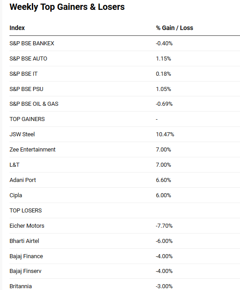Viewport: 240px width, 290px height.
Task: Select the Bajaj Finance entry
Action: (x=26, y=256)
